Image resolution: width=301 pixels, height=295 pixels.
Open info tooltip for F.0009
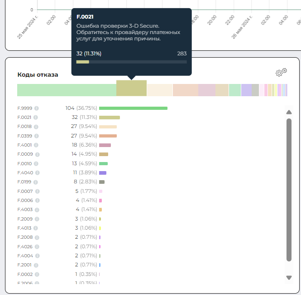click(x=37, y=154)
